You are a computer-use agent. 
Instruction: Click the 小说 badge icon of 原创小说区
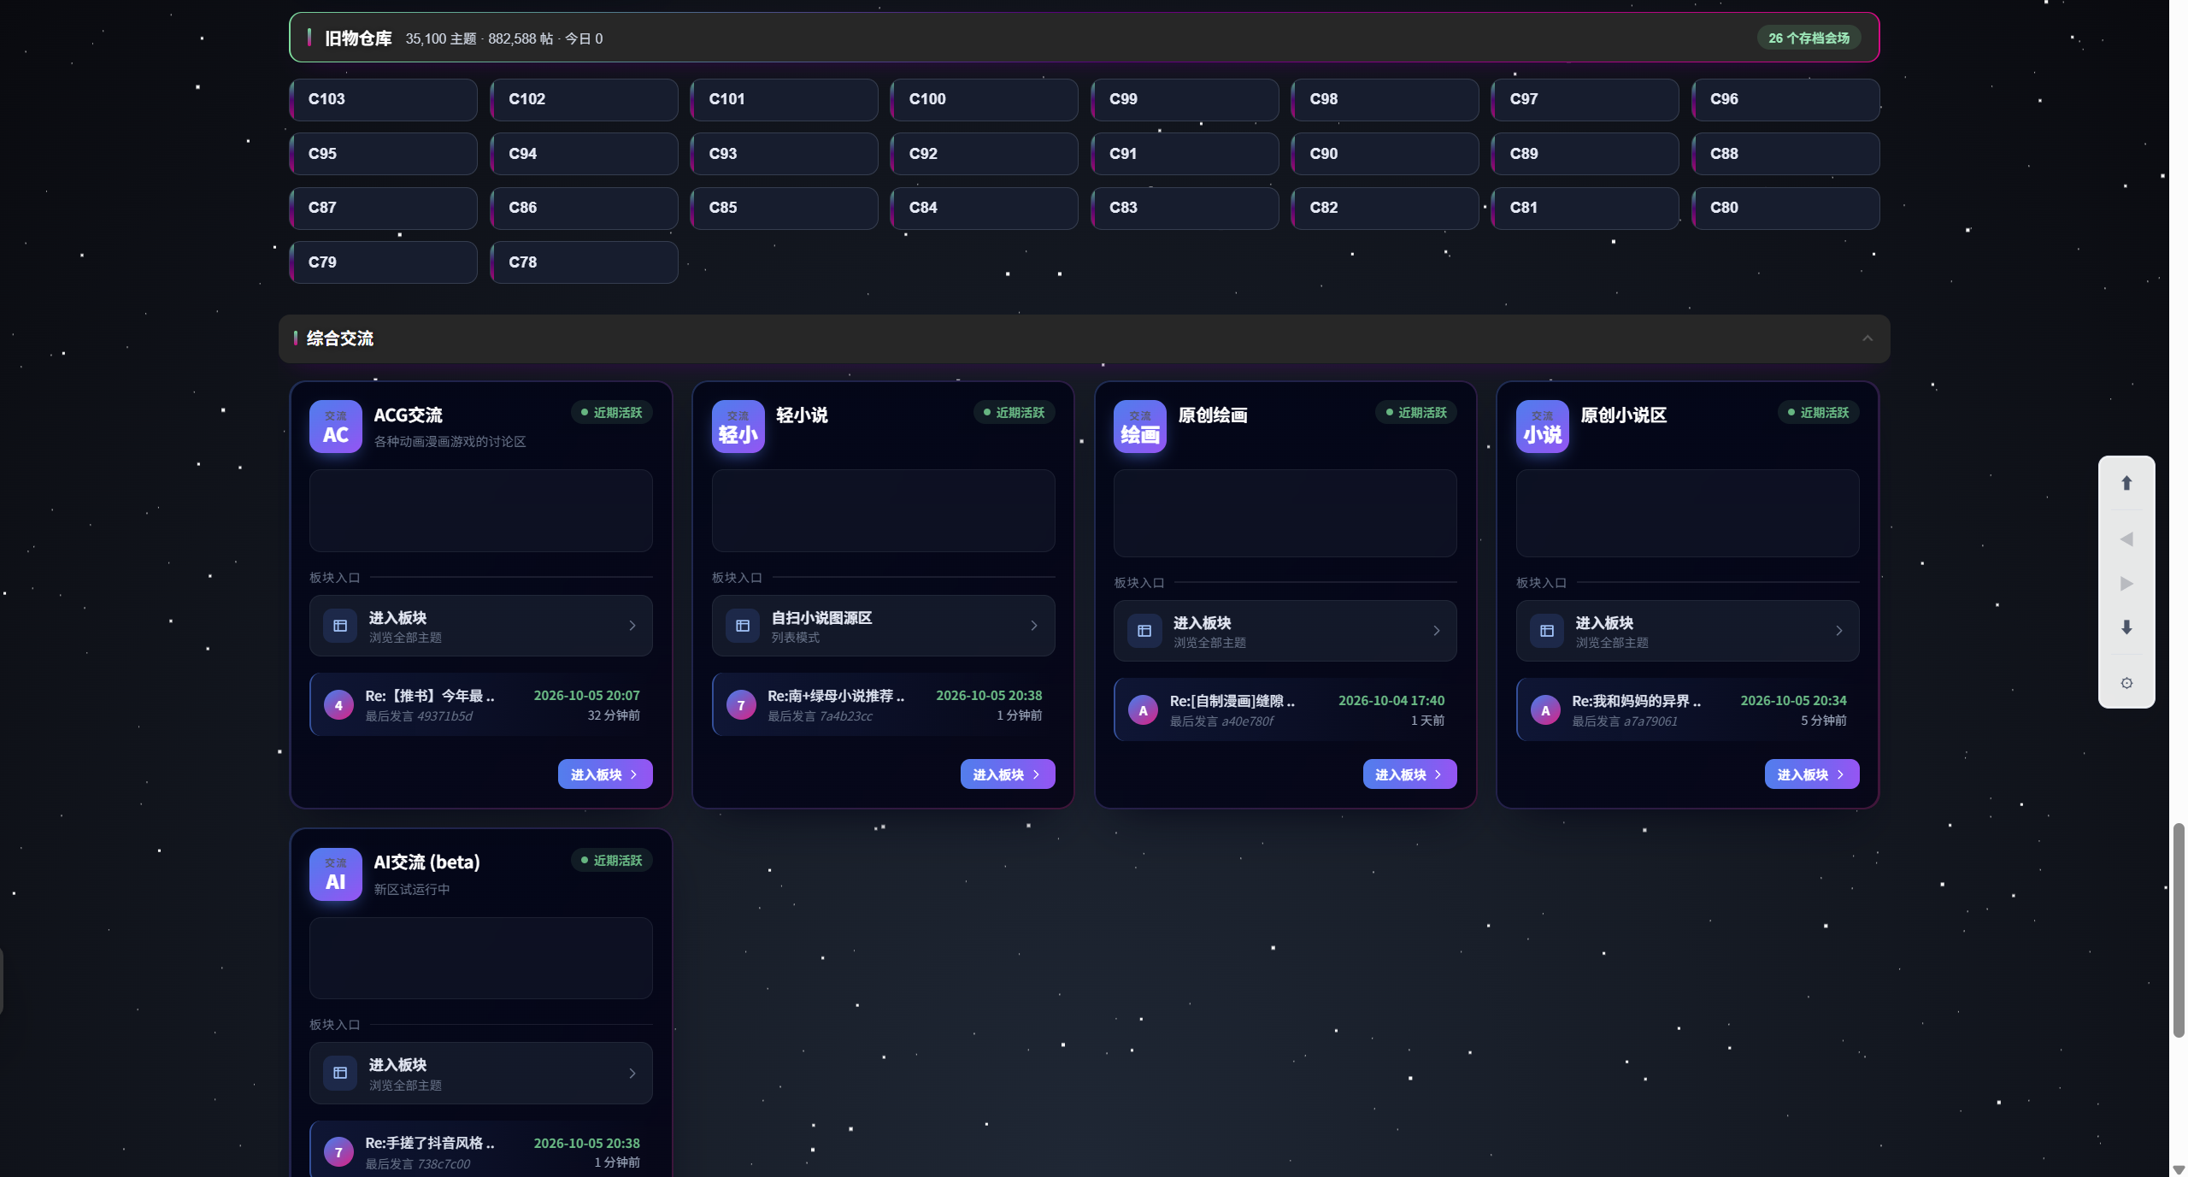tap(1543, 427)
